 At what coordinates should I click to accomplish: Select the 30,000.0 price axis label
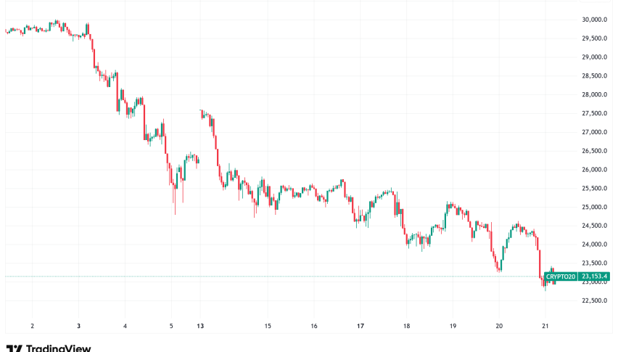tap(594, 20)
